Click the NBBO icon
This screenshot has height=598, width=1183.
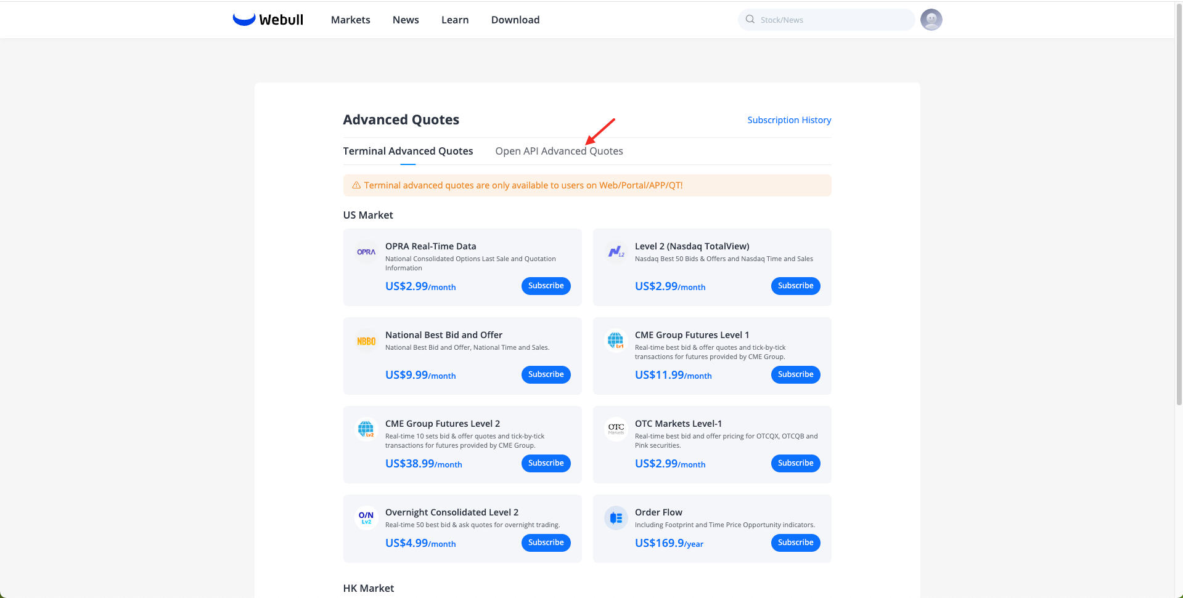click(x=366, y=341)
